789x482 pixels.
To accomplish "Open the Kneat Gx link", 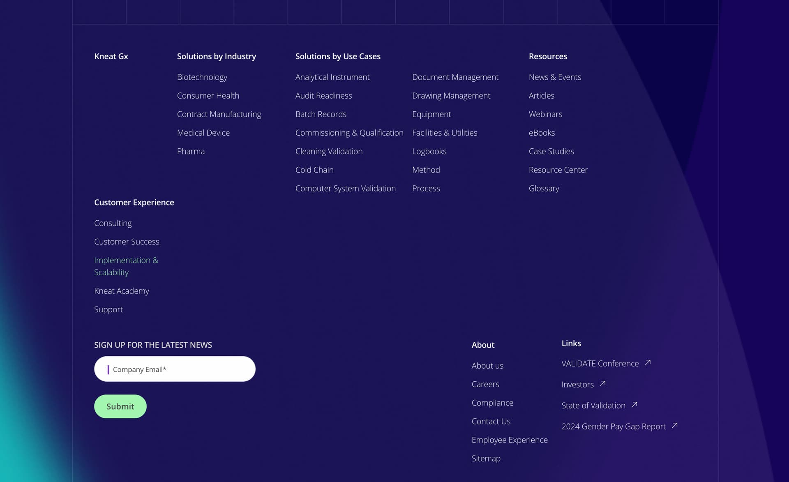I will (111, 56).
